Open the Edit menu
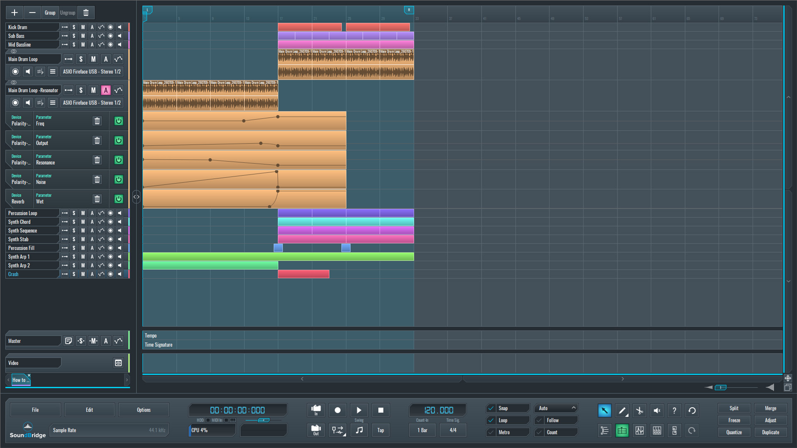The image size is (797, 448). tap(89, 410)
